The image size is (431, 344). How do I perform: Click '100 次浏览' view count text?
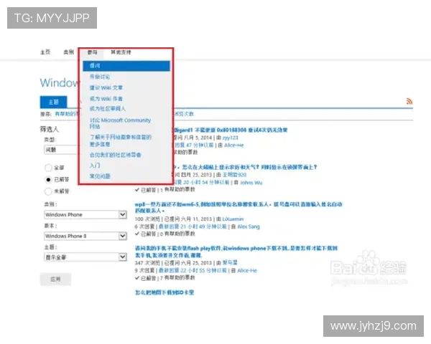coord(147,219)
